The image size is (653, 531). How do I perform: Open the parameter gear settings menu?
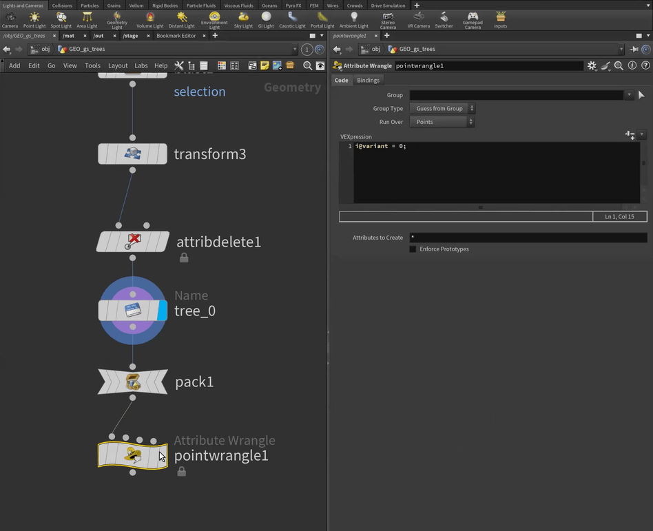(592, 65)
